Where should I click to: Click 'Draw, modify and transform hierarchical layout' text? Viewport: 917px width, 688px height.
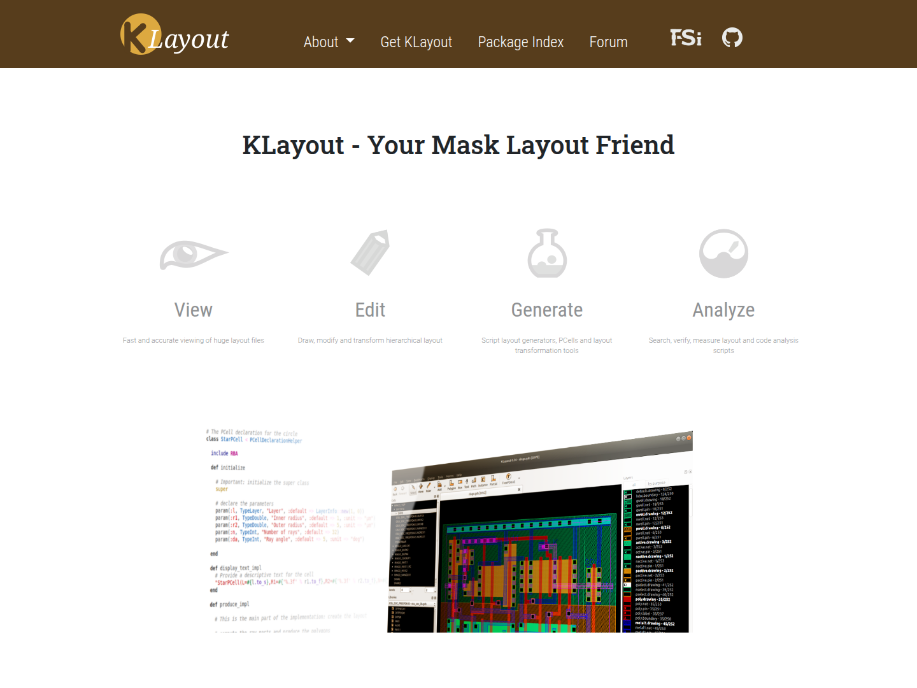[x=370, y=340]
